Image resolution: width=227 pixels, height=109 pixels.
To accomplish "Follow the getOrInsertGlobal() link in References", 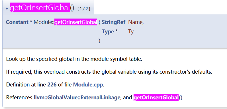I will (158, 98).
